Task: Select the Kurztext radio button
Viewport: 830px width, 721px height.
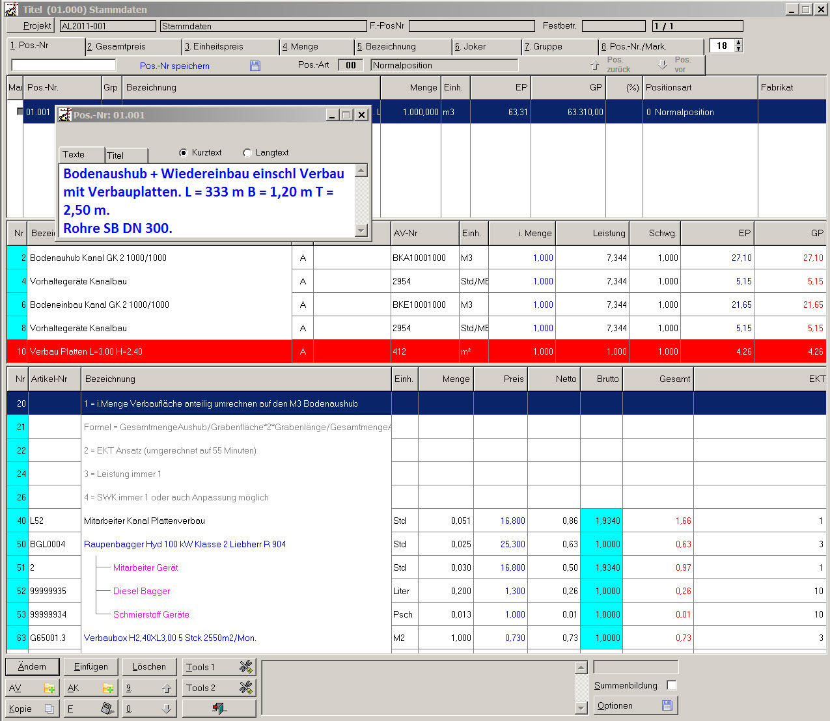Action: pyautogui.click(x=184, y=153)
